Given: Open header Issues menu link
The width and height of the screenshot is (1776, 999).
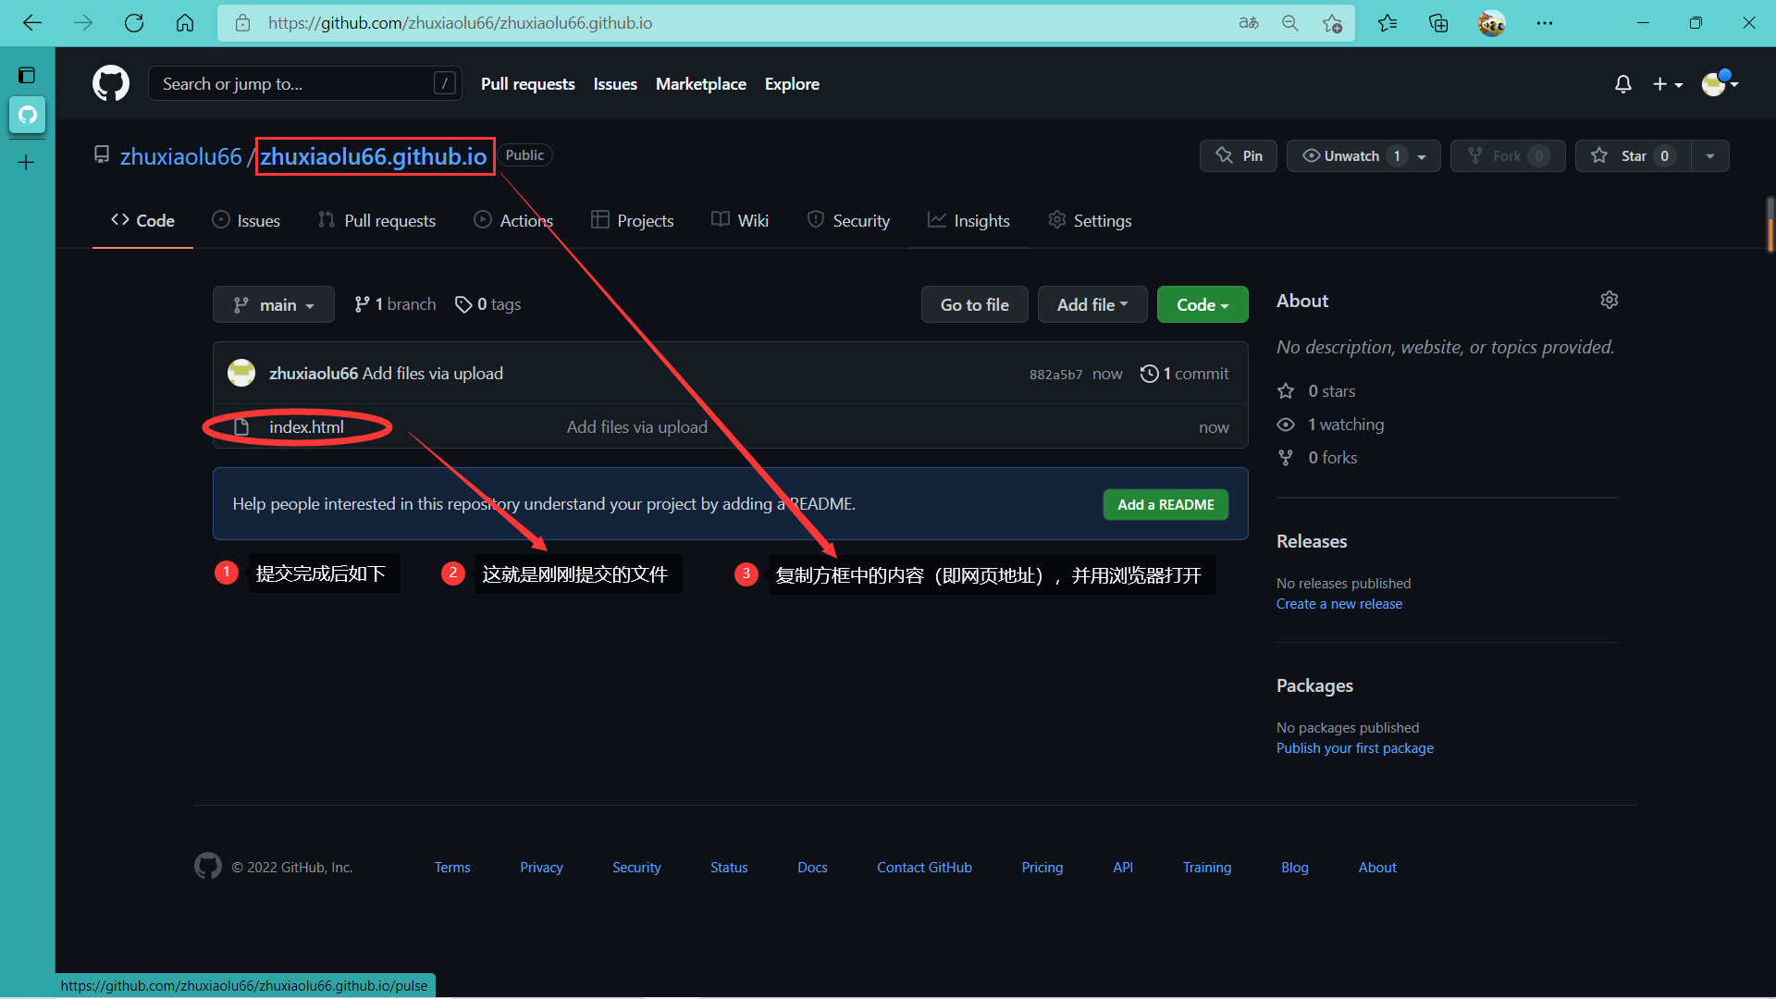Looking at the screenshot, I should pos(615,84).
